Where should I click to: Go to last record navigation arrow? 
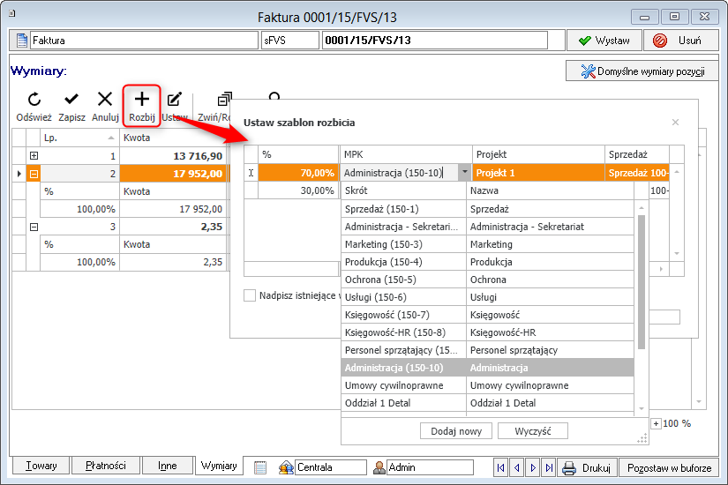pos(549,468)
